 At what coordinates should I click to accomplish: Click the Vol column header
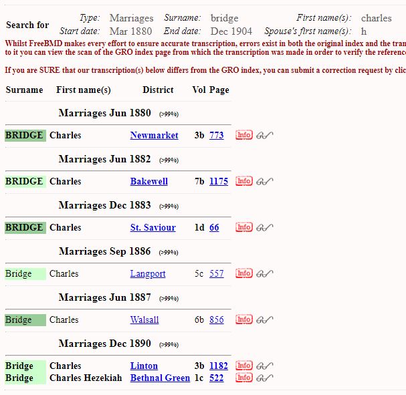coord(199,90)
